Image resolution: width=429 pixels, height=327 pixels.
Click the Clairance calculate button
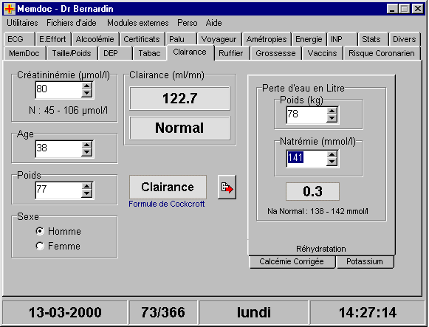[168, 187]
